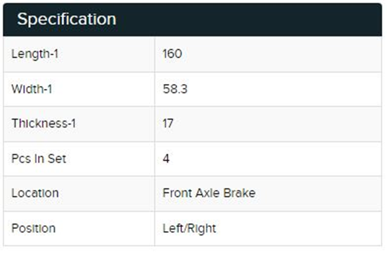Select the Position label cell

pos(33,228)
